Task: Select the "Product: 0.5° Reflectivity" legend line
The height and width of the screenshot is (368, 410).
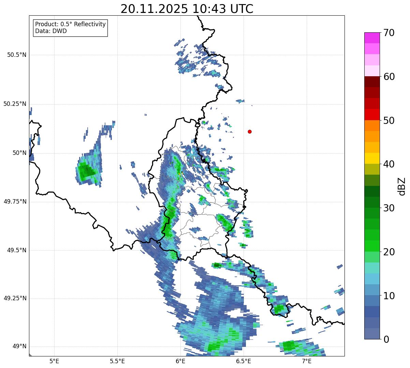Action: [x=71, y=25]
